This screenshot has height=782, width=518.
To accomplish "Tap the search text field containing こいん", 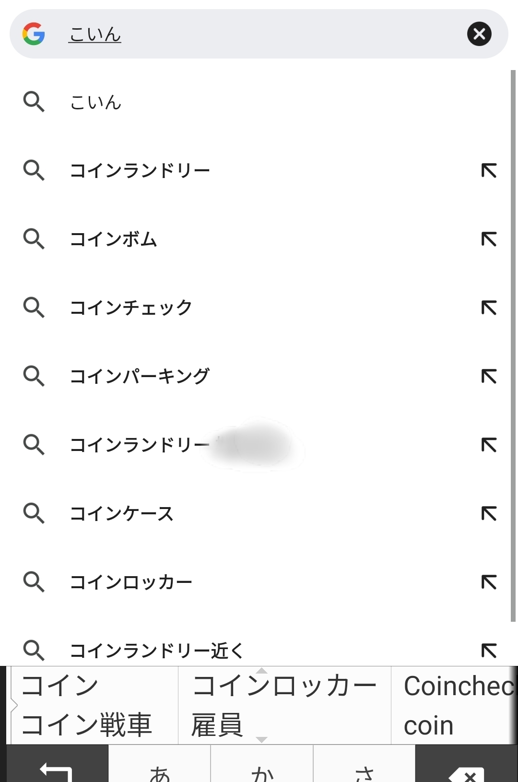I will (259, 34).
